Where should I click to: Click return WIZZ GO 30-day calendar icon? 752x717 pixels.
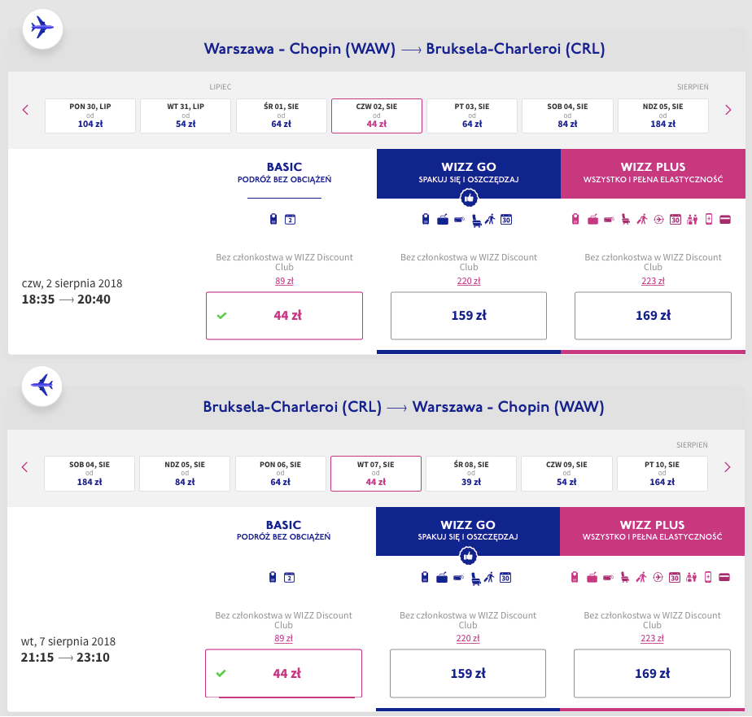point(505,578)
